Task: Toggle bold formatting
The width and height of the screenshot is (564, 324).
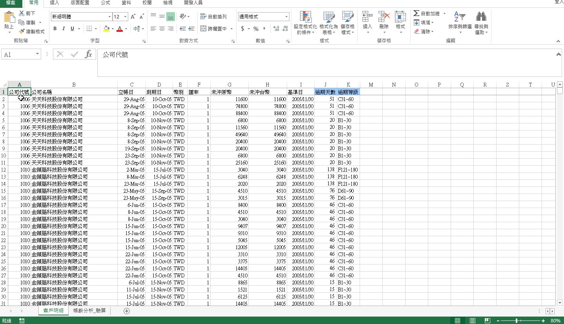Action: tap(55, 29)
